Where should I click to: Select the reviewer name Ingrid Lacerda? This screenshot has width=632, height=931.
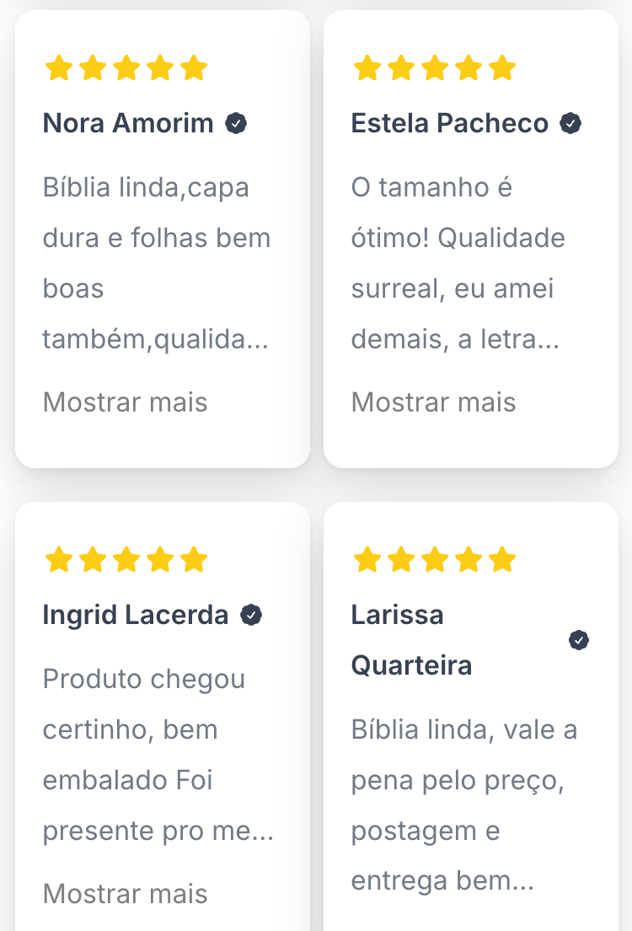(x=136, y=616)
